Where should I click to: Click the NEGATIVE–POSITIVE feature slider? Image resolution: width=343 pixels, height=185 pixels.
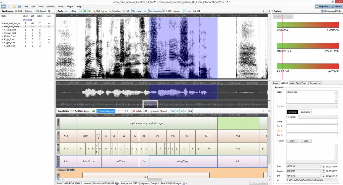[307, 45]
